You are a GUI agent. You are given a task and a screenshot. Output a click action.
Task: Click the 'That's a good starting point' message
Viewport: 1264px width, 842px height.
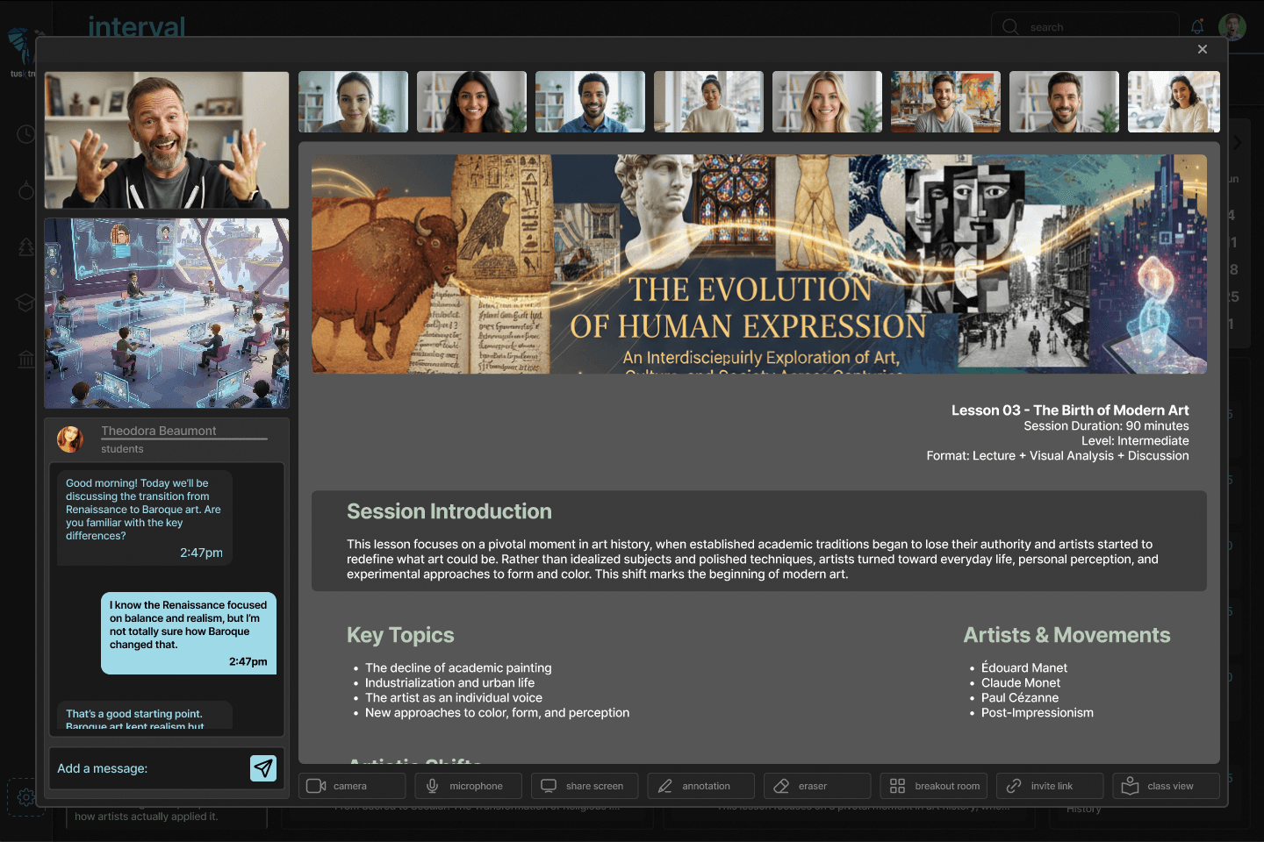point(145,715)
